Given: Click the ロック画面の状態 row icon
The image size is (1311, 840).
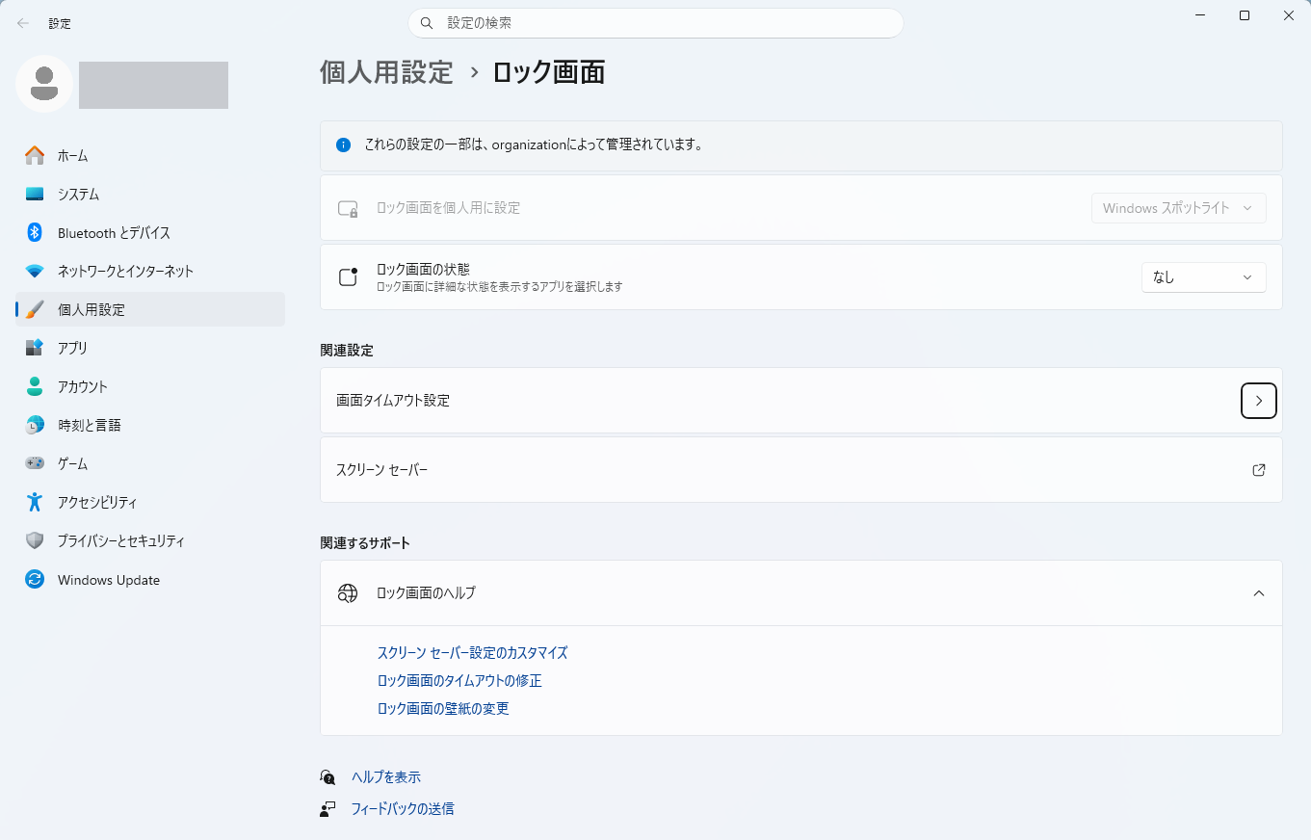Looking at the screenshot, I should click(348, 277).
